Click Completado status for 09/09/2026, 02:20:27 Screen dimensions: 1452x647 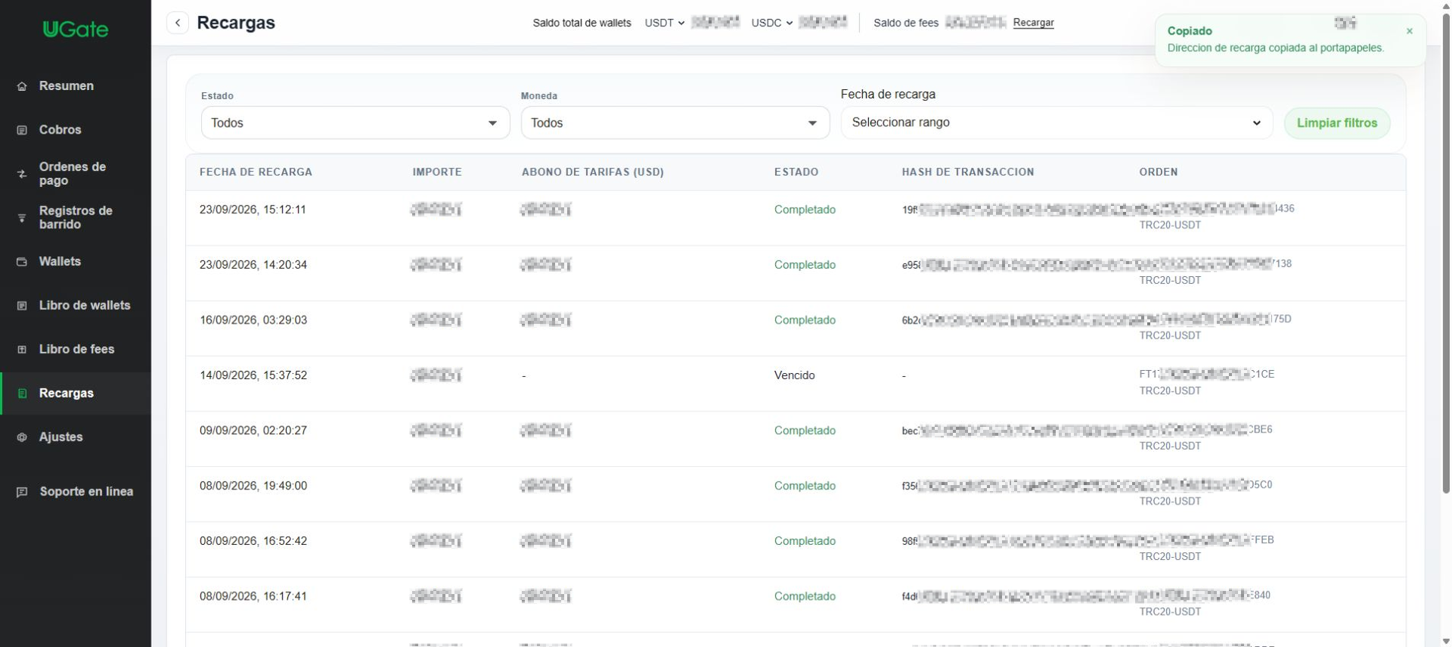pos(805,431)
